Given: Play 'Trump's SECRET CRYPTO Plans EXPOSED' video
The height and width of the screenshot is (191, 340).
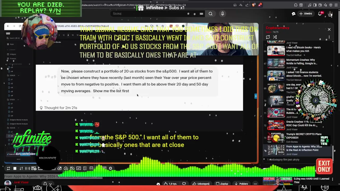Looking at the screenshot, I should point(297,137).
